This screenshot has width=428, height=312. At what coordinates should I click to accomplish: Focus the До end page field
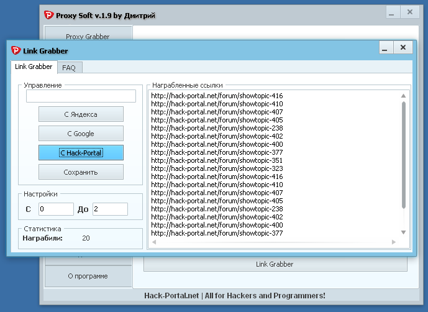pyautogui.click(x=110, y=209)
